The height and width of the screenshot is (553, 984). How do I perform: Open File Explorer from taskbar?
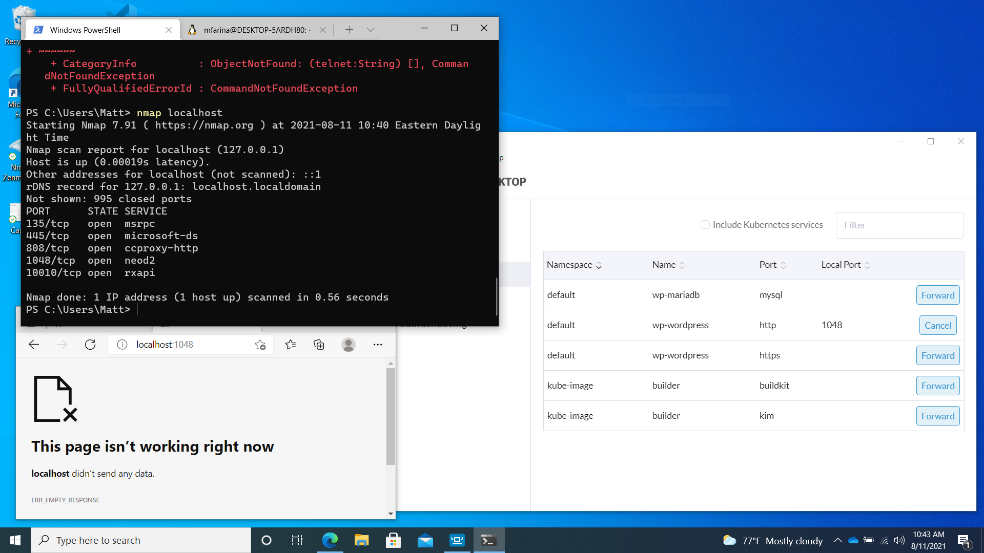(x=362, y=540)
